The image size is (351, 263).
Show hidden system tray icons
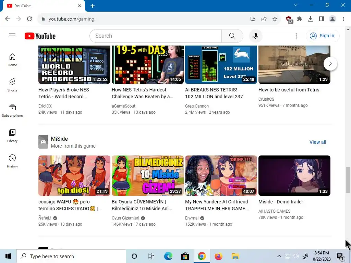(279, 256)
